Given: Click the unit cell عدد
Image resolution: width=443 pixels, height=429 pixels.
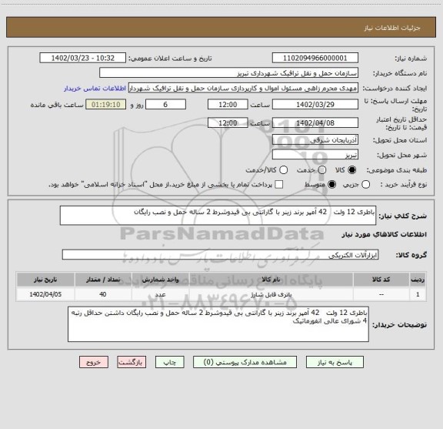Looking at the screenshot, I should 160,294.
